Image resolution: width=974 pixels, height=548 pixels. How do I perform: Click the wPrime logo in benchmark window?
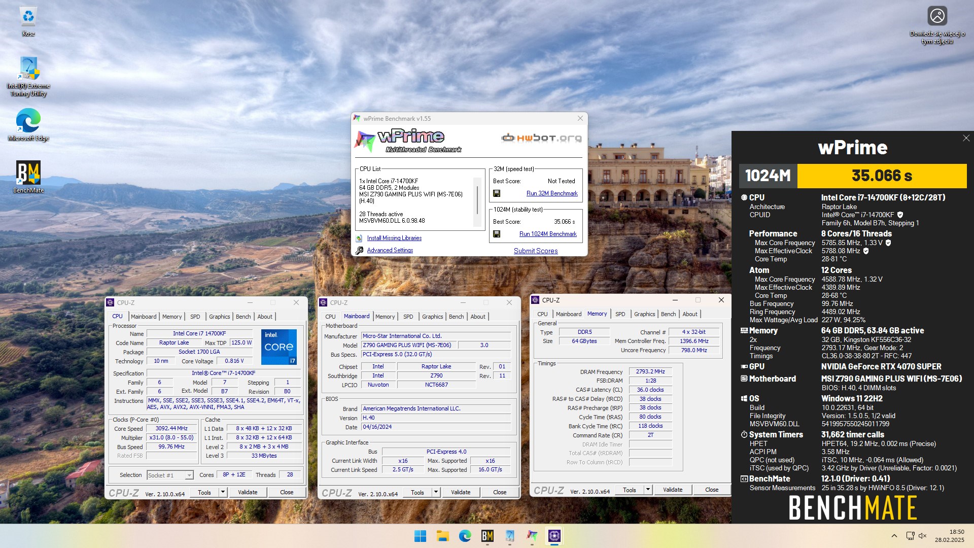(x=408, y=141)
